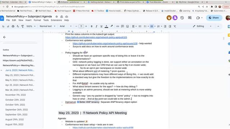Screen dimensions: 230x129
Task: Expand the checklist options arrow
Action: (148, 26)
